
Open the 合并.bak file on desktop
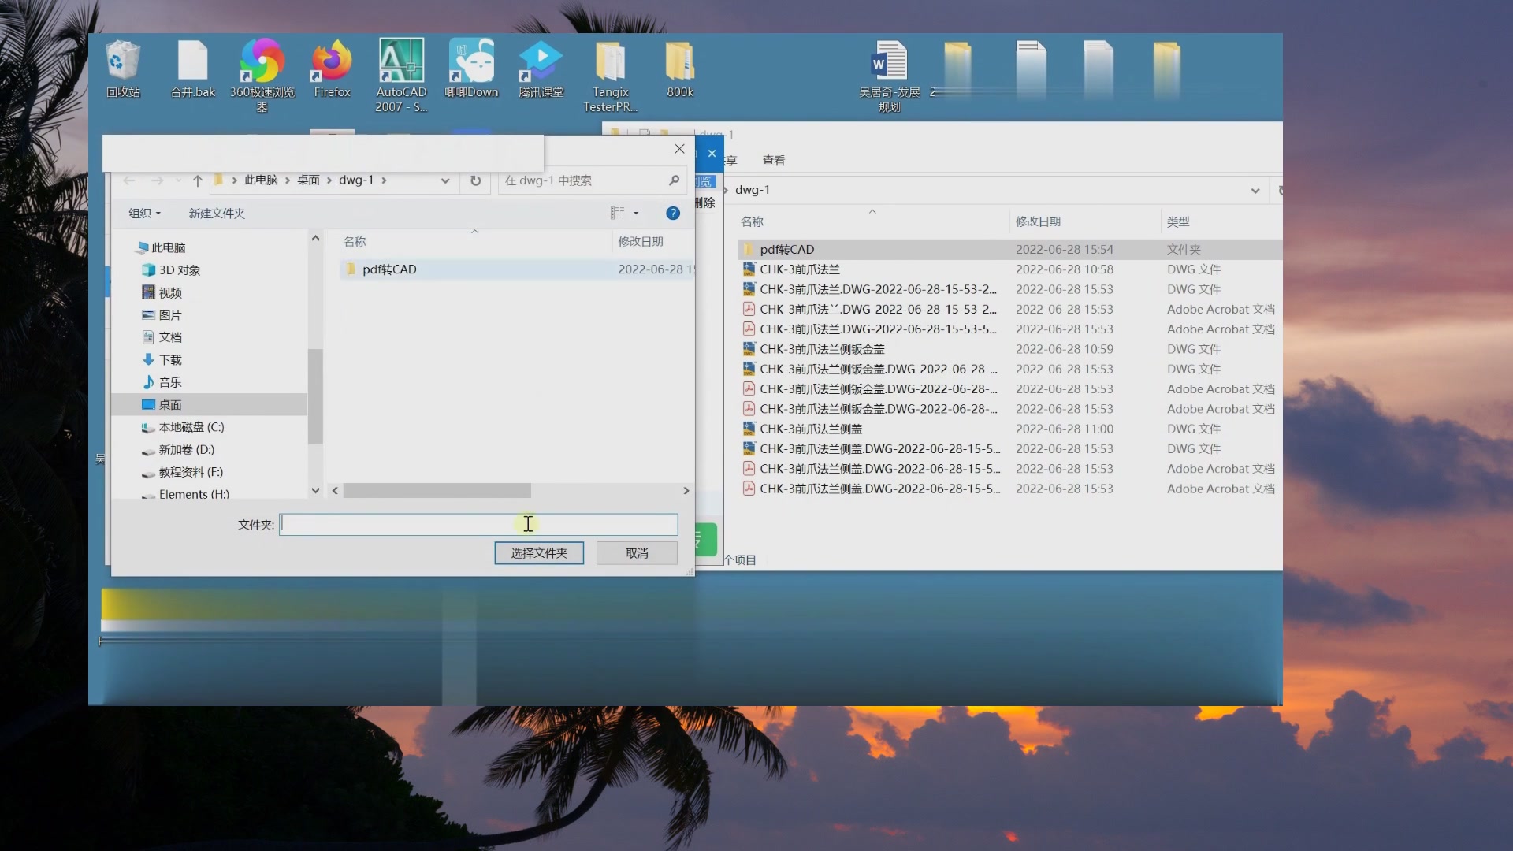click(193, 69)
